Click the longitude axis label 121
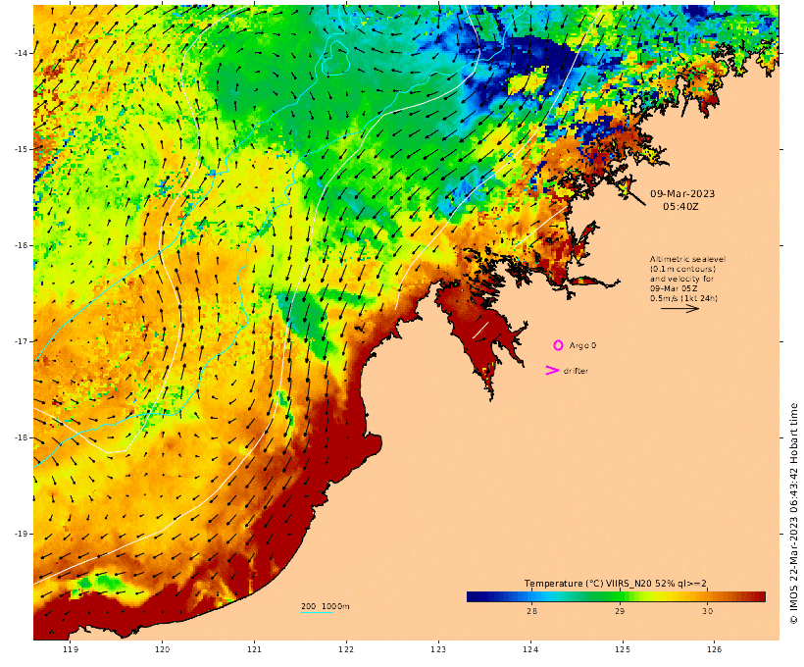Viewport: 804px width, 667px height. (x=254, y=649)
